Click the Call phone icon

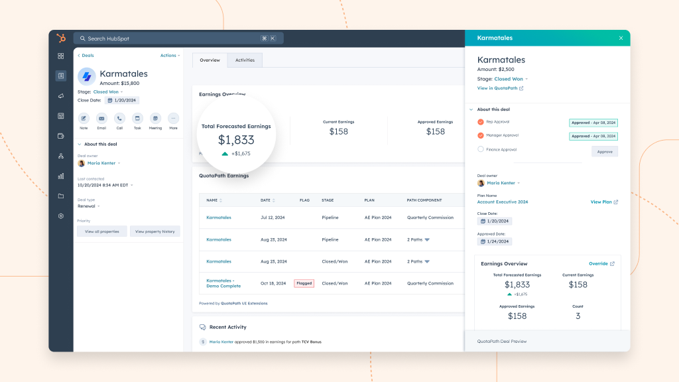click(x=119, y=118)
